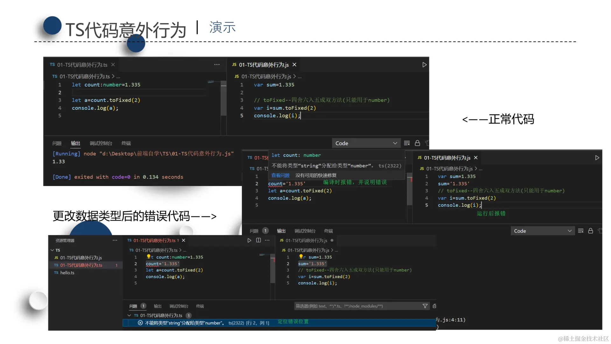Click the Split Editor icon in bottom editor
611x344 pixels.
coord(258,240)
